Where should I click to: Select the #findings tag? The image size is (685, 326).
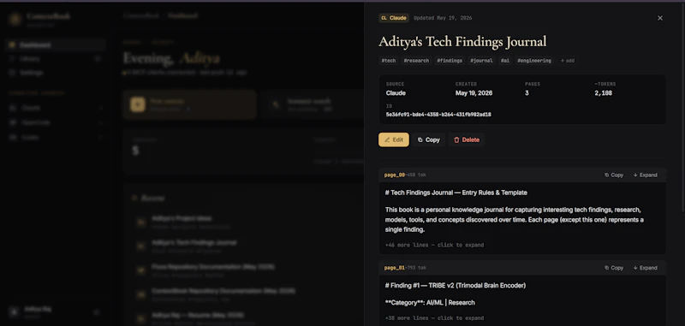click(x=450, y=61)
